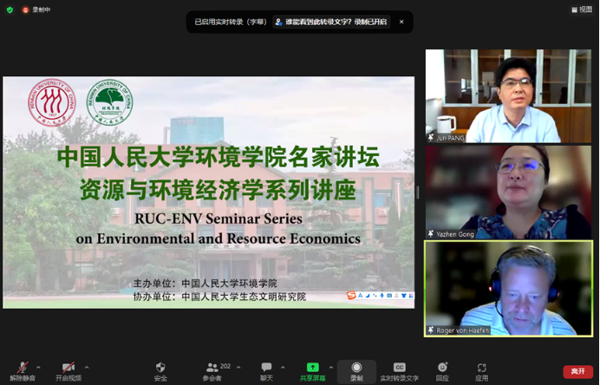
Task: Click the green Share Screen (共享屏幕) icon
Action: tap(312, 368)
